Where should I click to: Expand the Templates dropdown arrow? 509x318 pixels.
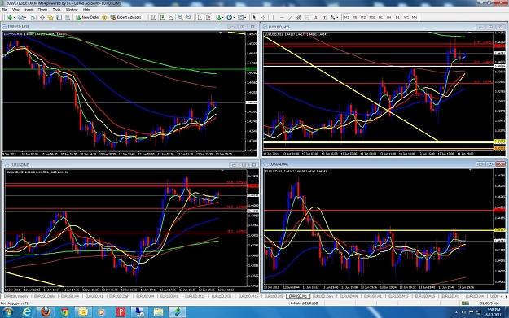pos(245,18)
